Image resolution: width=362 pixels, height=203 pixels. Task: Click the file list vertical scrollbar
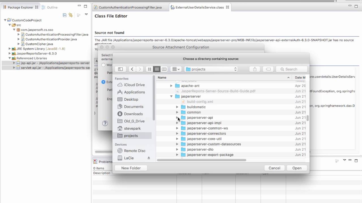[307, 118]
